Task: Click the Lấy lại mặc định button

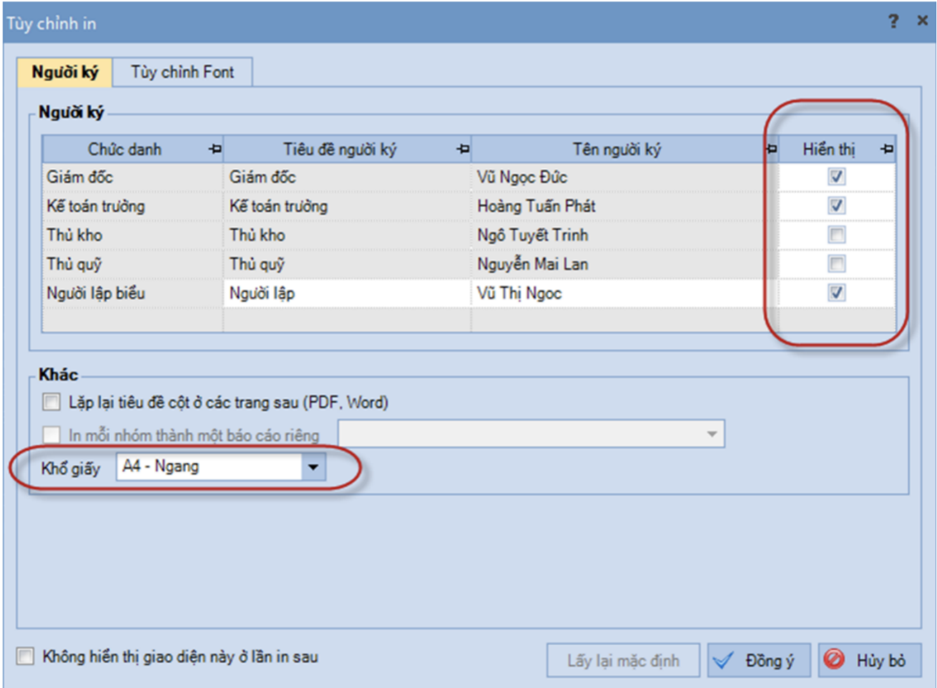Action: pos(623,661)
